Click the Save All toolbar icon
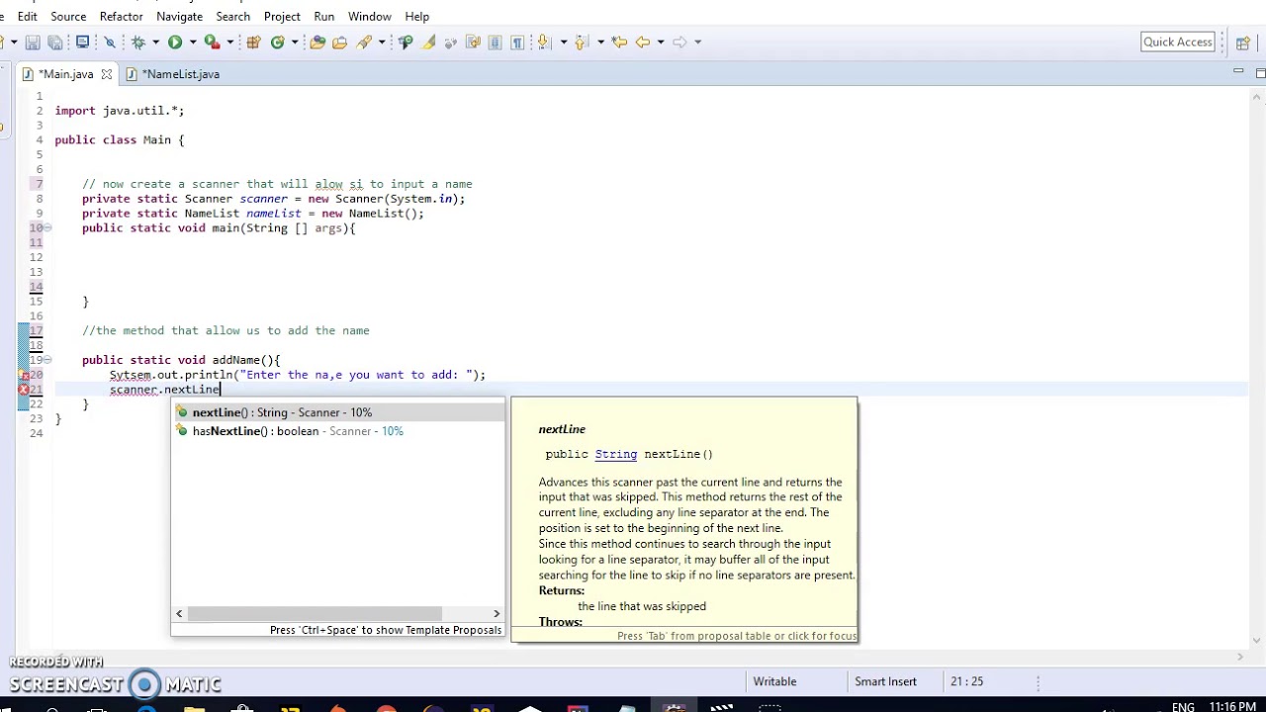The height and width of the screenshot is (712, 1266). 54,42
